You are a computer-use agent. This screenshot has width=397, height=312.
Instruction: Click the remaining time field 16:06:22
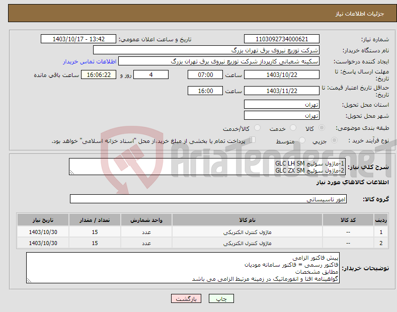coord(99,74)
